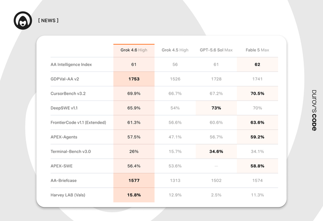The image size is (323, 221).
Task: Click the 70.5% Fable 5 cell
Action: pyautogui.click(x=258, y=93)
